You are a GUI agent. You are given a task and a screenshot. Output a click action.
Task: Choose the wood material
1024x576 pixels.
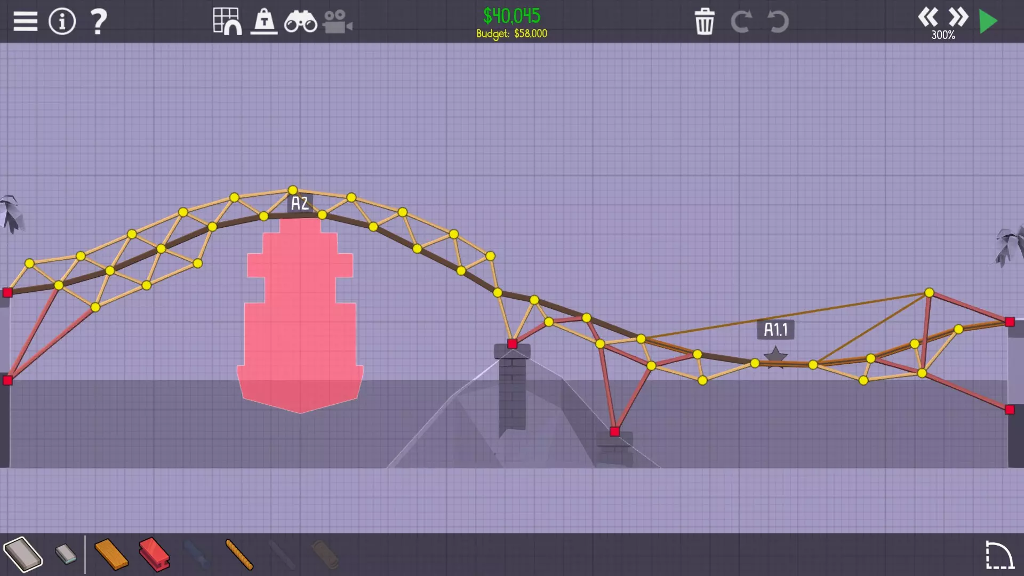point(111,555)
